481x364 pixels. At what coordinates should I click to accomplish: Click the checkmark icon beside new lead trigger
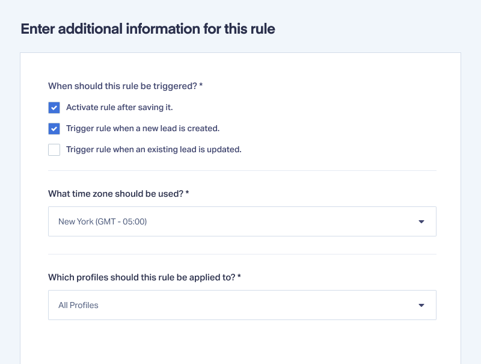pos(54,129)
